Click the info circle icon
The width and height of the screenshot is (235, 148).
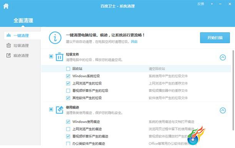pyautogui.click(x=55, y=38)
